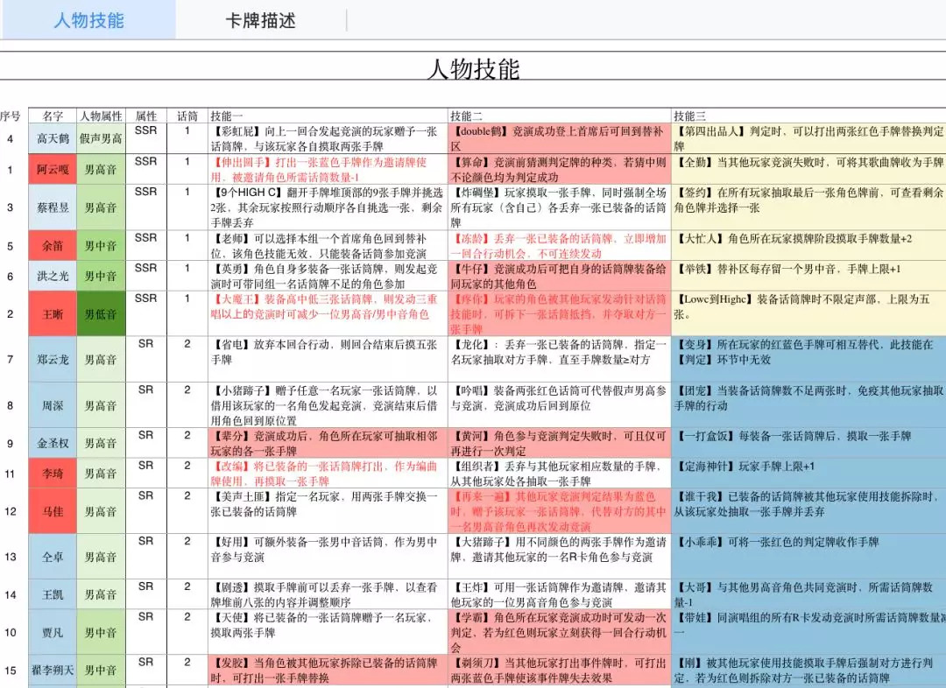Viewport: 946px width, 688px height.
Task: Select the name cell 王凯
Action: point(53,594)
